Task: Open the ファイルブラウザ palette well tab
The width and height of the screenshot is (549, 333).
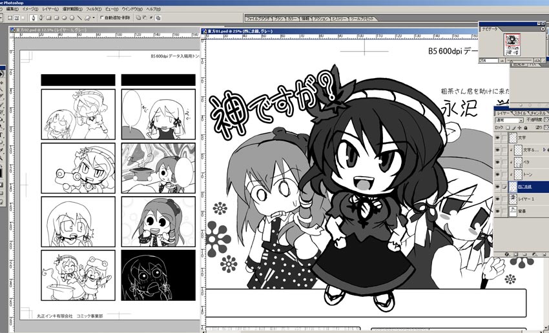Action: click(x=257, y=19)
